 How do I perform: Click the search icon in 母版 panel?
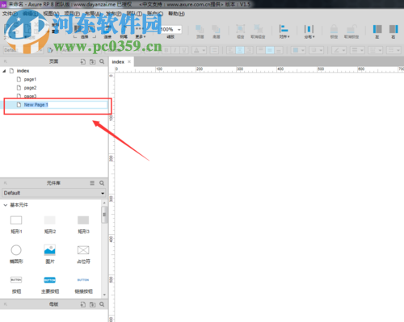point(102,304)
